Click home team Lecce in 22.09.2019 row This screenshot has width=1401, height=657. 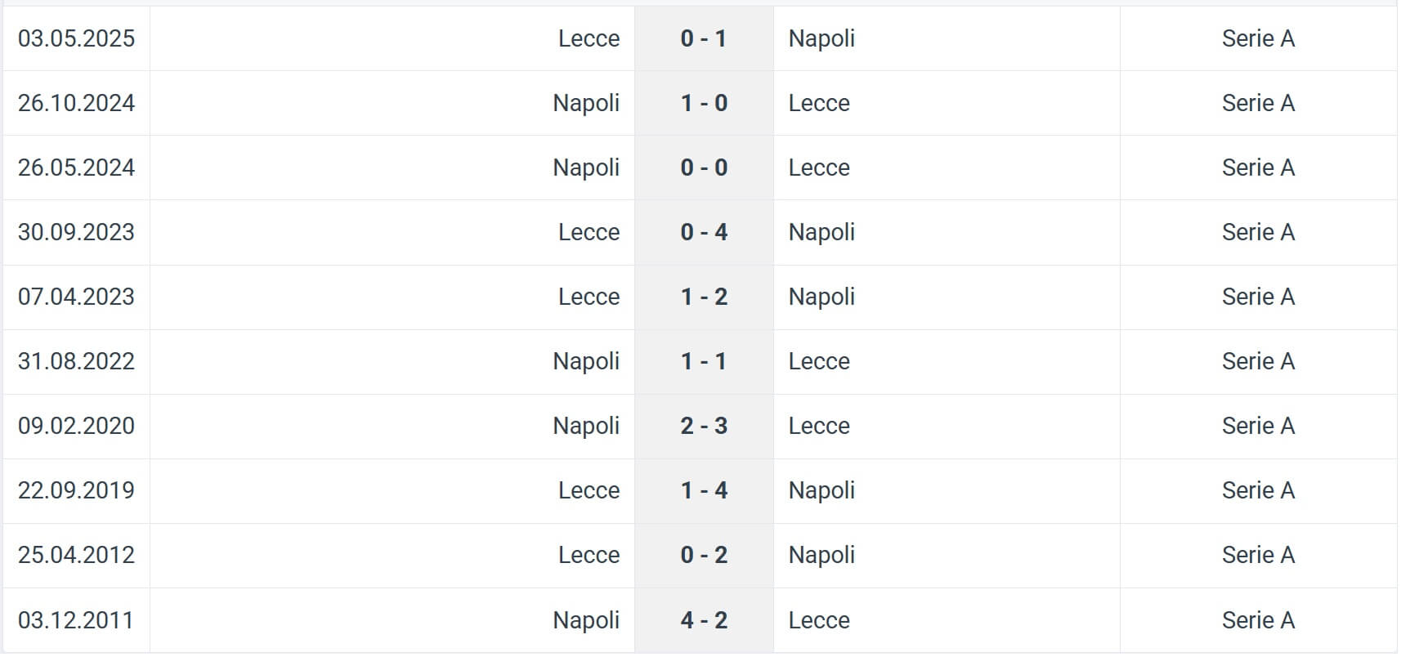[x=589, y=490]
